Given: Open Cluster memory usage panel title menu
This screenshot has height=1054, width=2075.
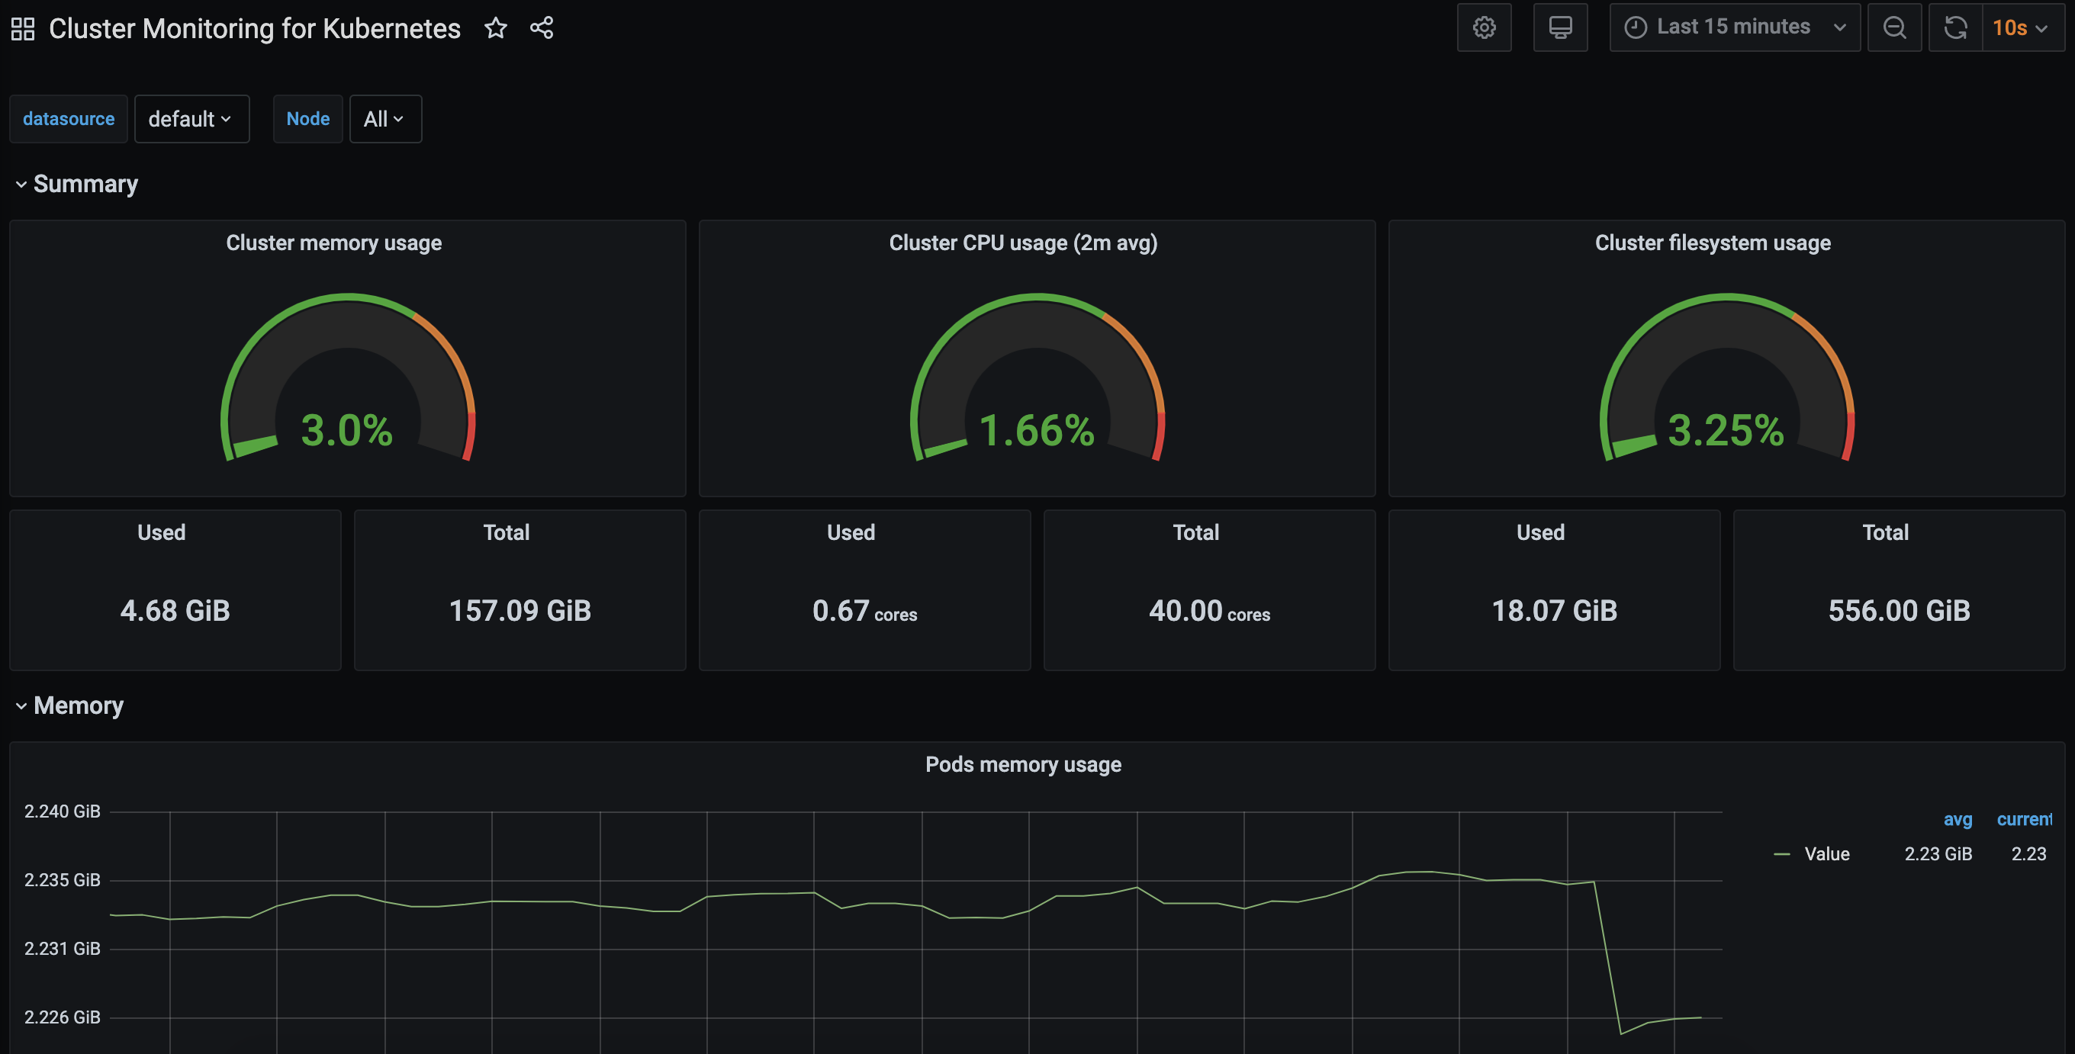Looking at the screenshot, I should [x=333, y=243].
